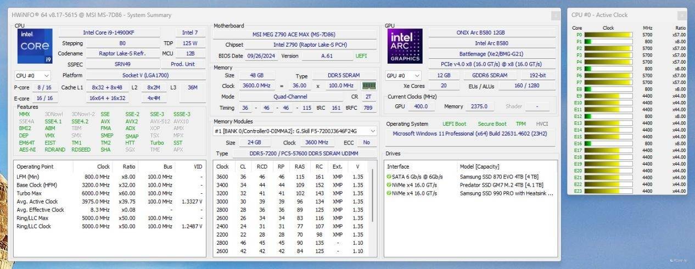The height and width of the screenshot is (269, 695).
Task: Click the green memory module chip icon
Action: coord(368,86)
